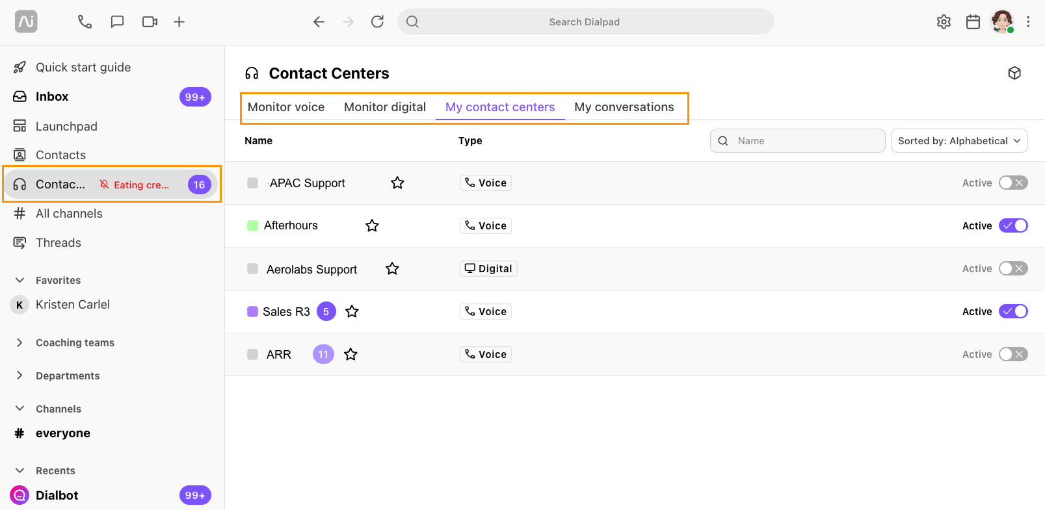Focus the Search Dialpad field
The height and width of the screenshot is (510, 1045).
coord(585,21)
